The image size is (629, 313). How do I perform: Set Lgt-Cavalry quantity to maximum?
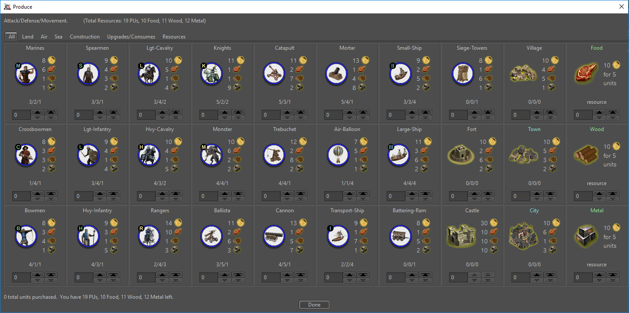tap(175, 112)
